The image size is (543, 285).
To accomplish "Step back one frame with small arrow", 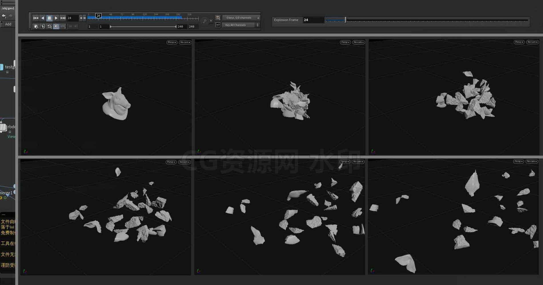I will (81, 18).
